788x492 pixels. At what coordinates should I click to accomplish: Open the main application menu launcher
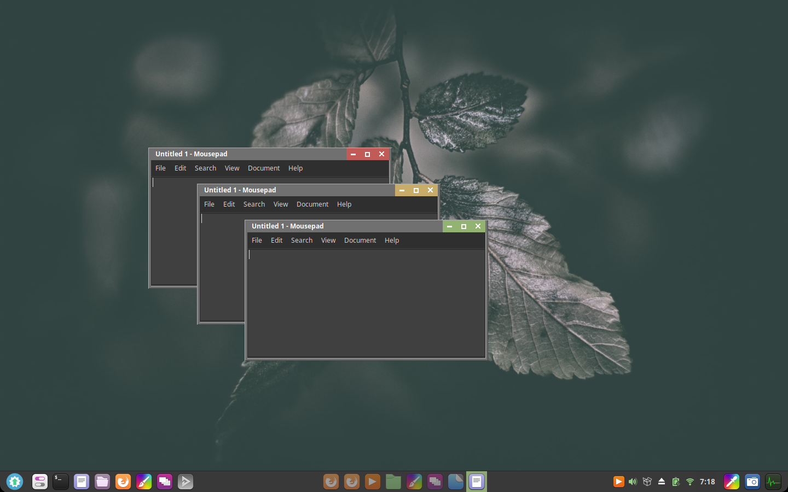tap(15, 482)
